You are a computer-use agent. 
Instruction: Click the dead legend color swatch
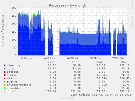click(x=5, y=78)
